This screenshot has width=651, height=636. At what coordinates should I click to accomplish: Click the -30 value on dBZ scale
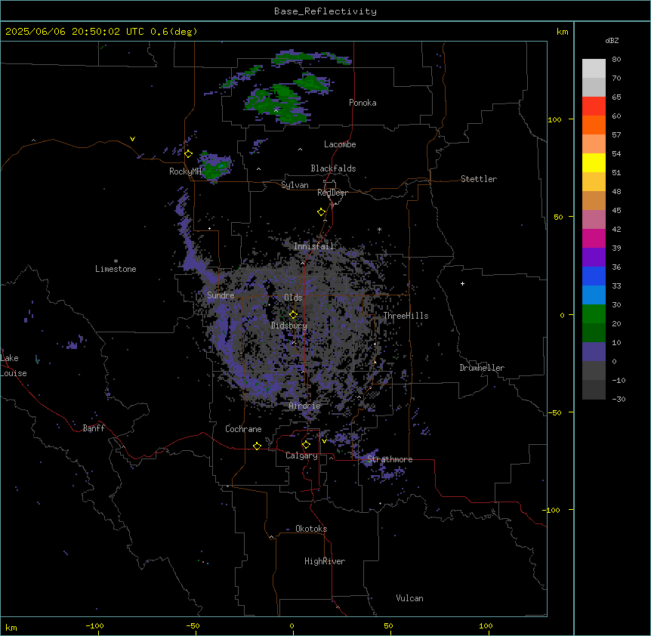point(619,399)
